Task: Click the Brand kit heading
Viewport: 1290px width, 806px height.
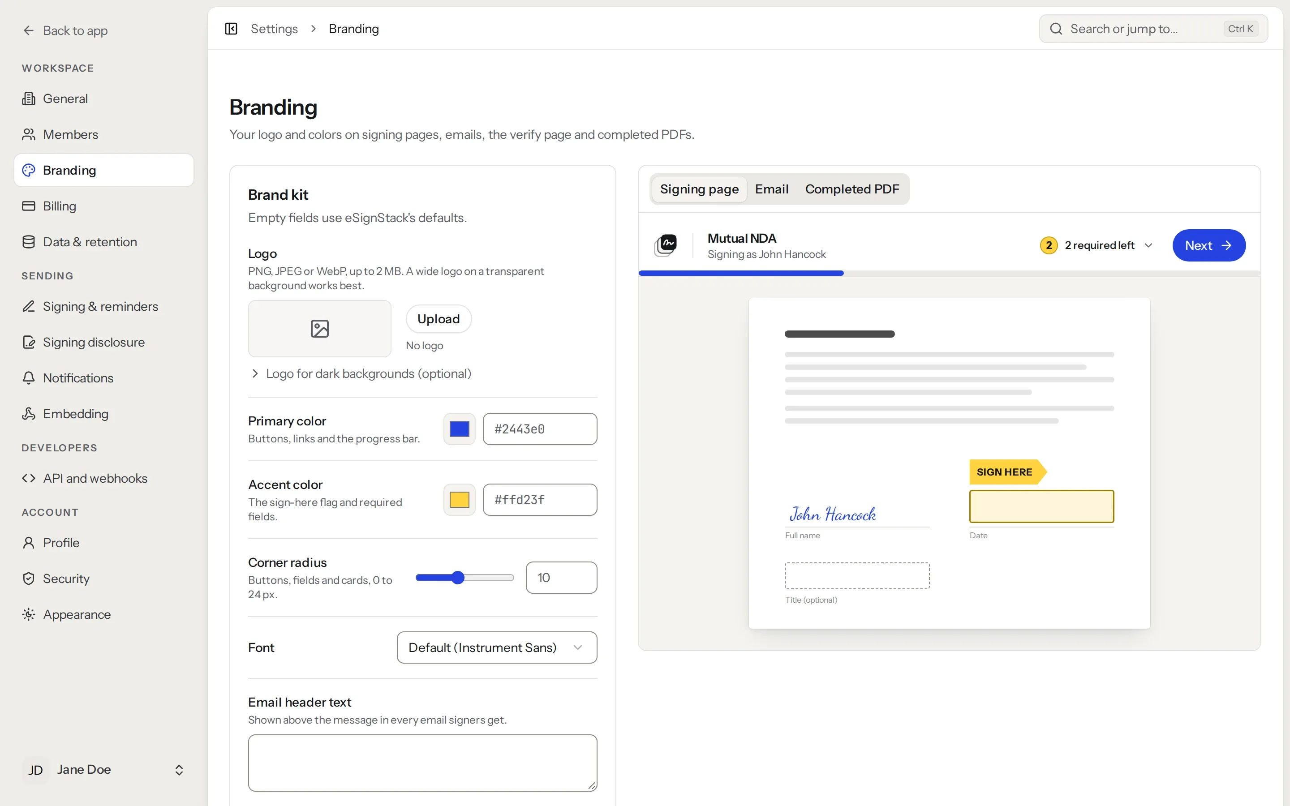Action: point(278,195)
